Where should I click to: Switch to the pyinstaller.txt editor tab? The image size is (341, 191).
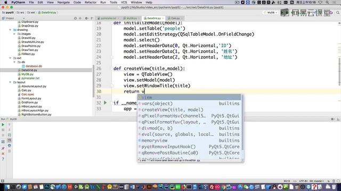coord(108,19)
